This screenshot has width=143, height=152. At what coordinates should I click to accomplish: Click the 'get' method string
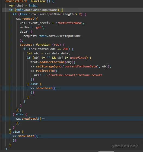pos(39,27)
